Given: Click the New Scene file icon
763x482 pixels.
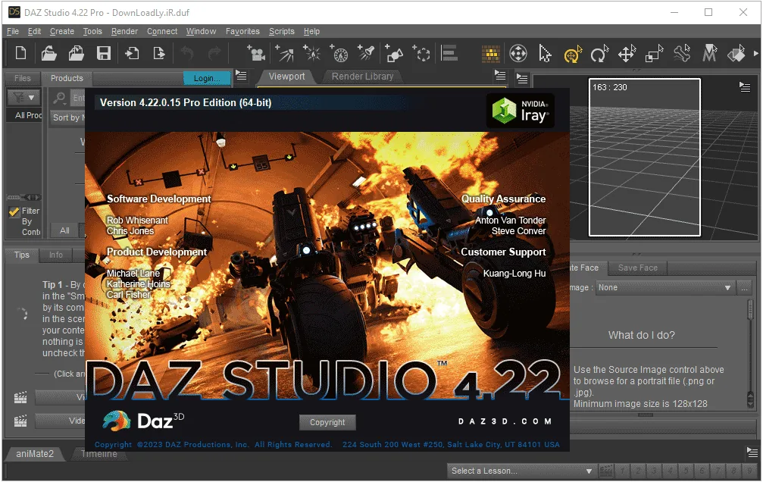Looking at the screenshot, I should click(21, 53).
